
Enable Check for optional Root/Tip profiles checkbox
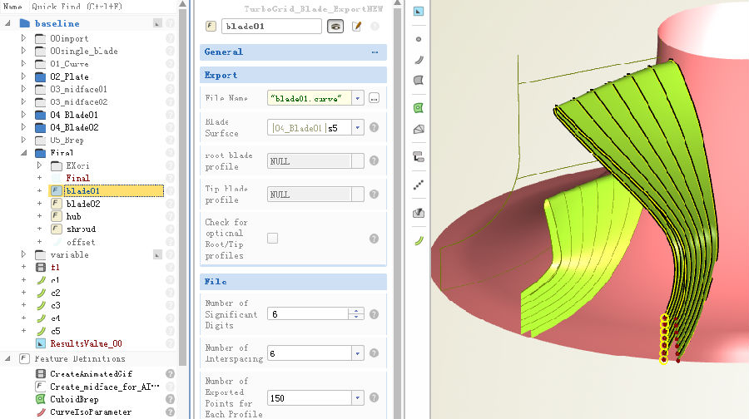273,239
